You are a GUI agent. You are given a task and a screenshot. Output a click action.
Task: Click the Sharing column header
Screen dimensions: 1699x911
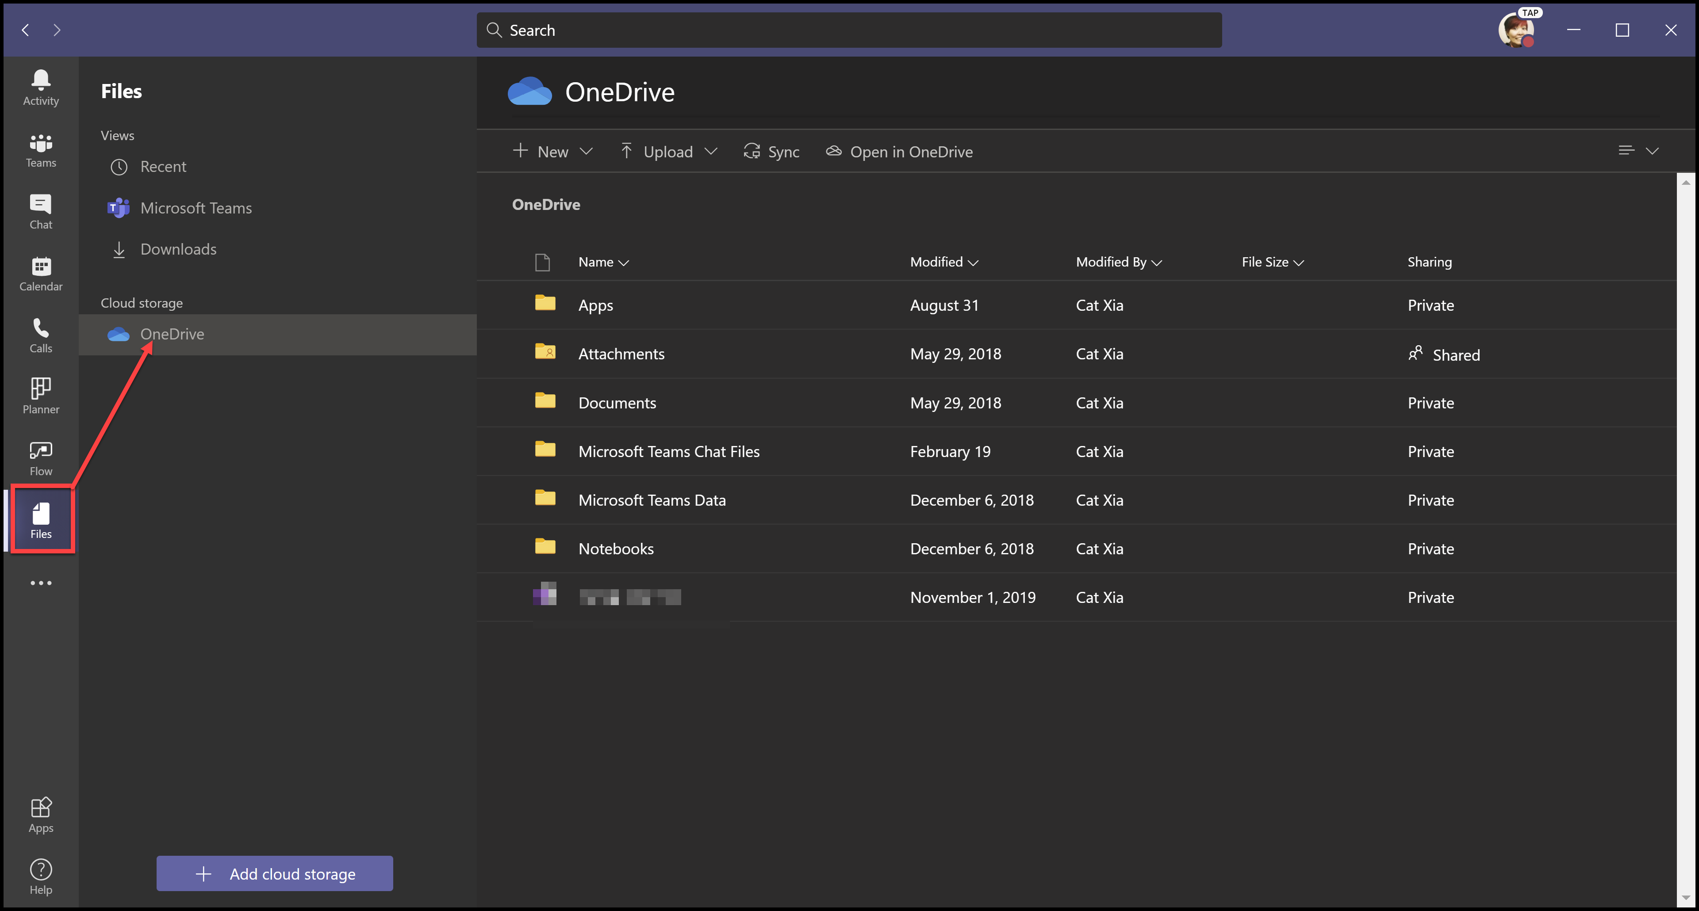tap(1429, 262)
